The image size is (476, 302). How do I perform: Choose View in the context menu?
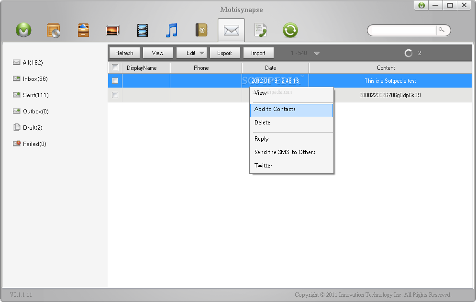(291, 93)
